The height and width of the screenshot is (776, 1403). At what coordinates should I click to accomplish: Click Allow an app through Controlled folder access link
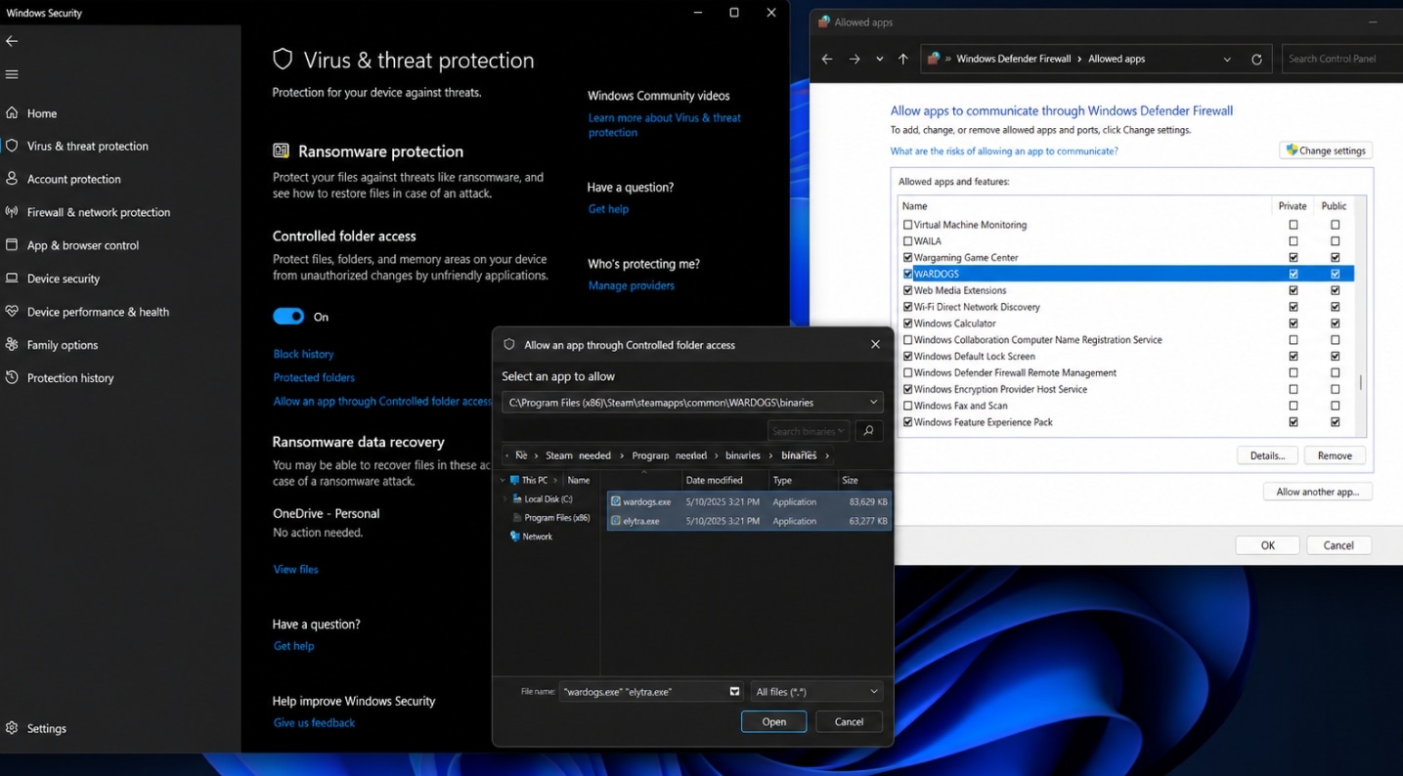[382, 402]
